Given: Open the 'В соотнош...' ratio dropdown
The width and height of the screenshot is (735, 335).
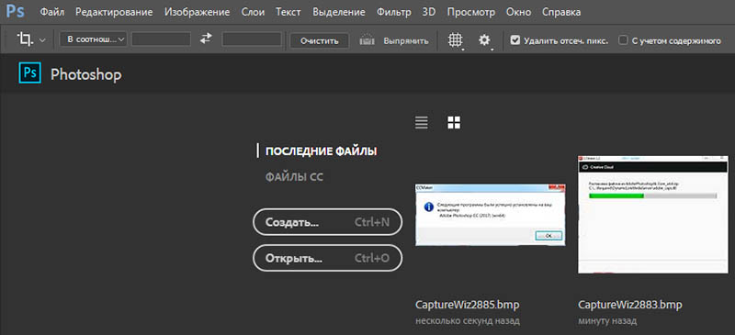Looking at the screenshot, I should (94, 39).
